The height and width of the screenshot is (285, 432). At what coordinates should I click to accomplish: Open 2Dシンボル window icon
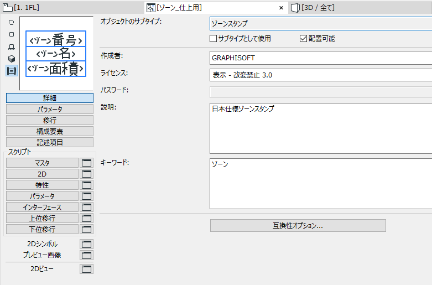pos(86,244)
